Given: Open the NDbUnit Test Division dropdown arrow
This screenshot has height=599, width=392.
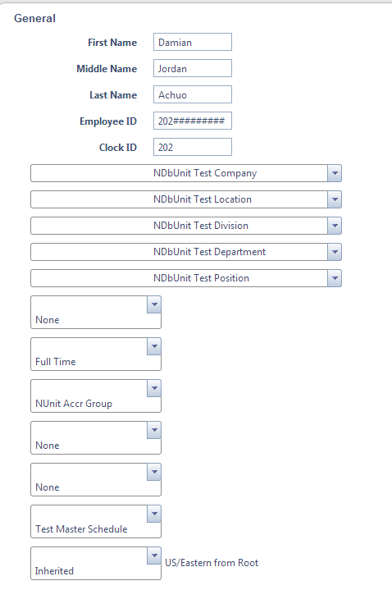Looking at the screenshot, I should coord(335,226).
